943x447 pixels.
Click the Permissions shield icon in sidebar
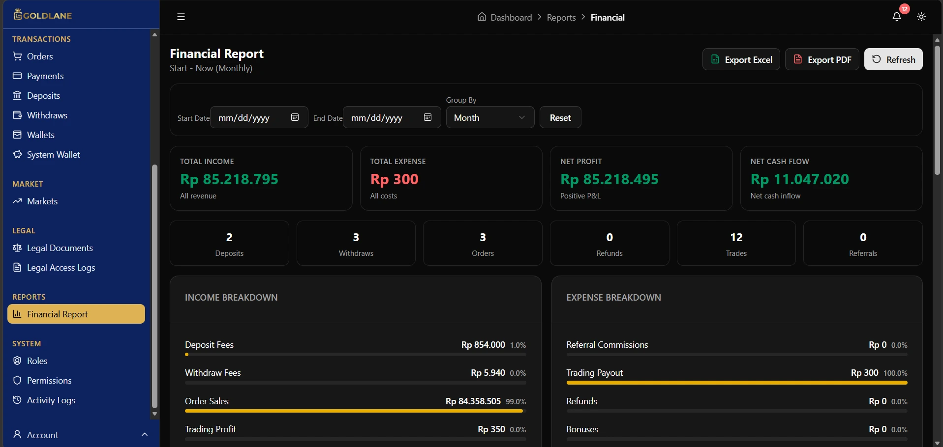click(17, 380)
